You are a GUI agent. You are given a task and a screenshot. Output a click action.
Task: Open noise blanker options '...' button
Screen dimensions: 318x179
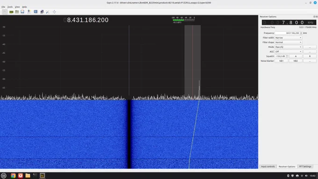[x=310, y=61]
